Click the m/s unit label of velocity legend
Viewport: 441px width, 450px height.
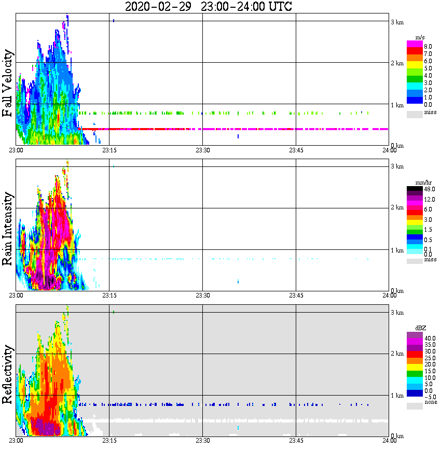[x=419, y=37]
